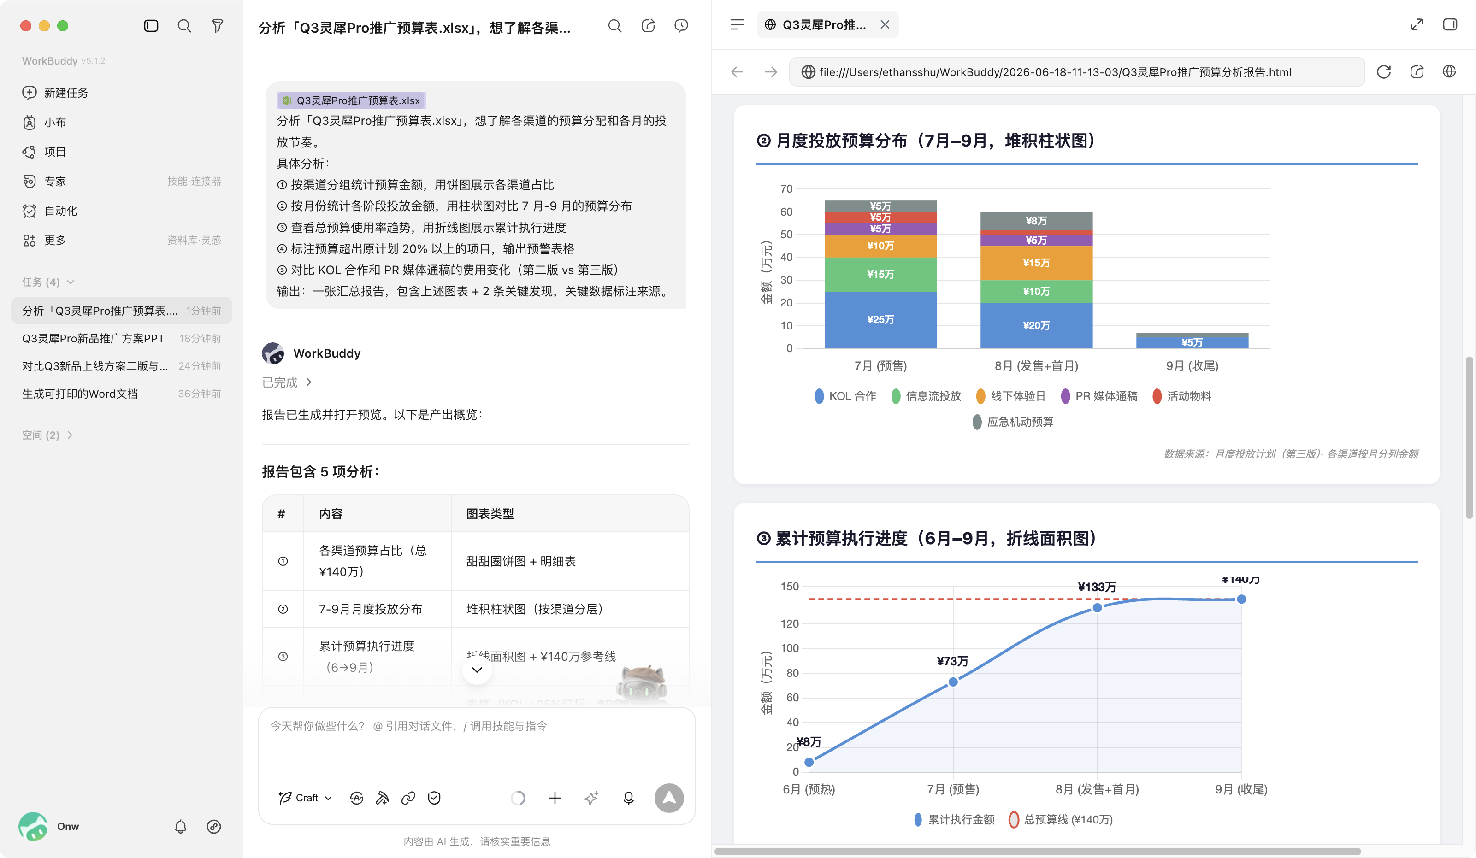Viewport: 1476px width, 858px height.
Task: Expand the 已完成 status details
Action: [x=287, y=382]
